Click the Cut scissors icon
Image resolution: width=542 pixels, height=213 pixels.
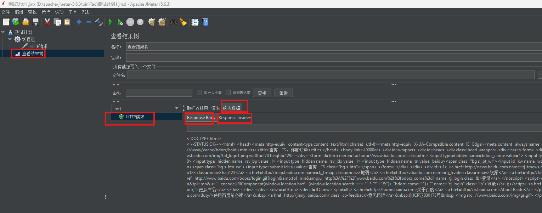point(47,22)
